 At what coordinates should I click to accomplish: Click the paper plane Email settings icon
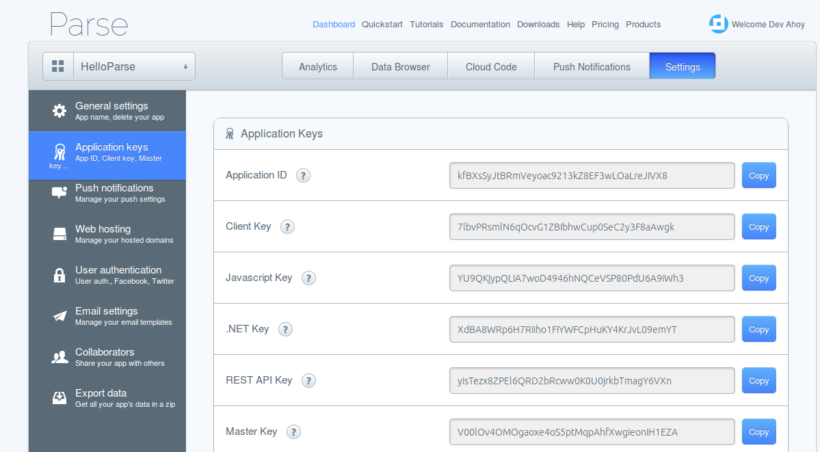(59, 316)
